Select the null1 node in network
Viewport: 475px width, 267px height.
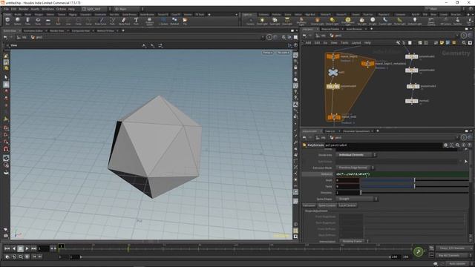333,73
